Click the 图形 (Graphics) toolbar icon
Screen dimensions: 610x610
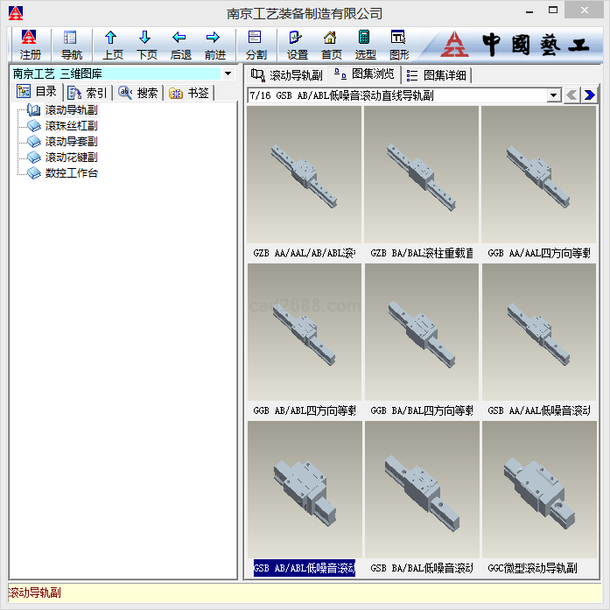coord(399,44)
